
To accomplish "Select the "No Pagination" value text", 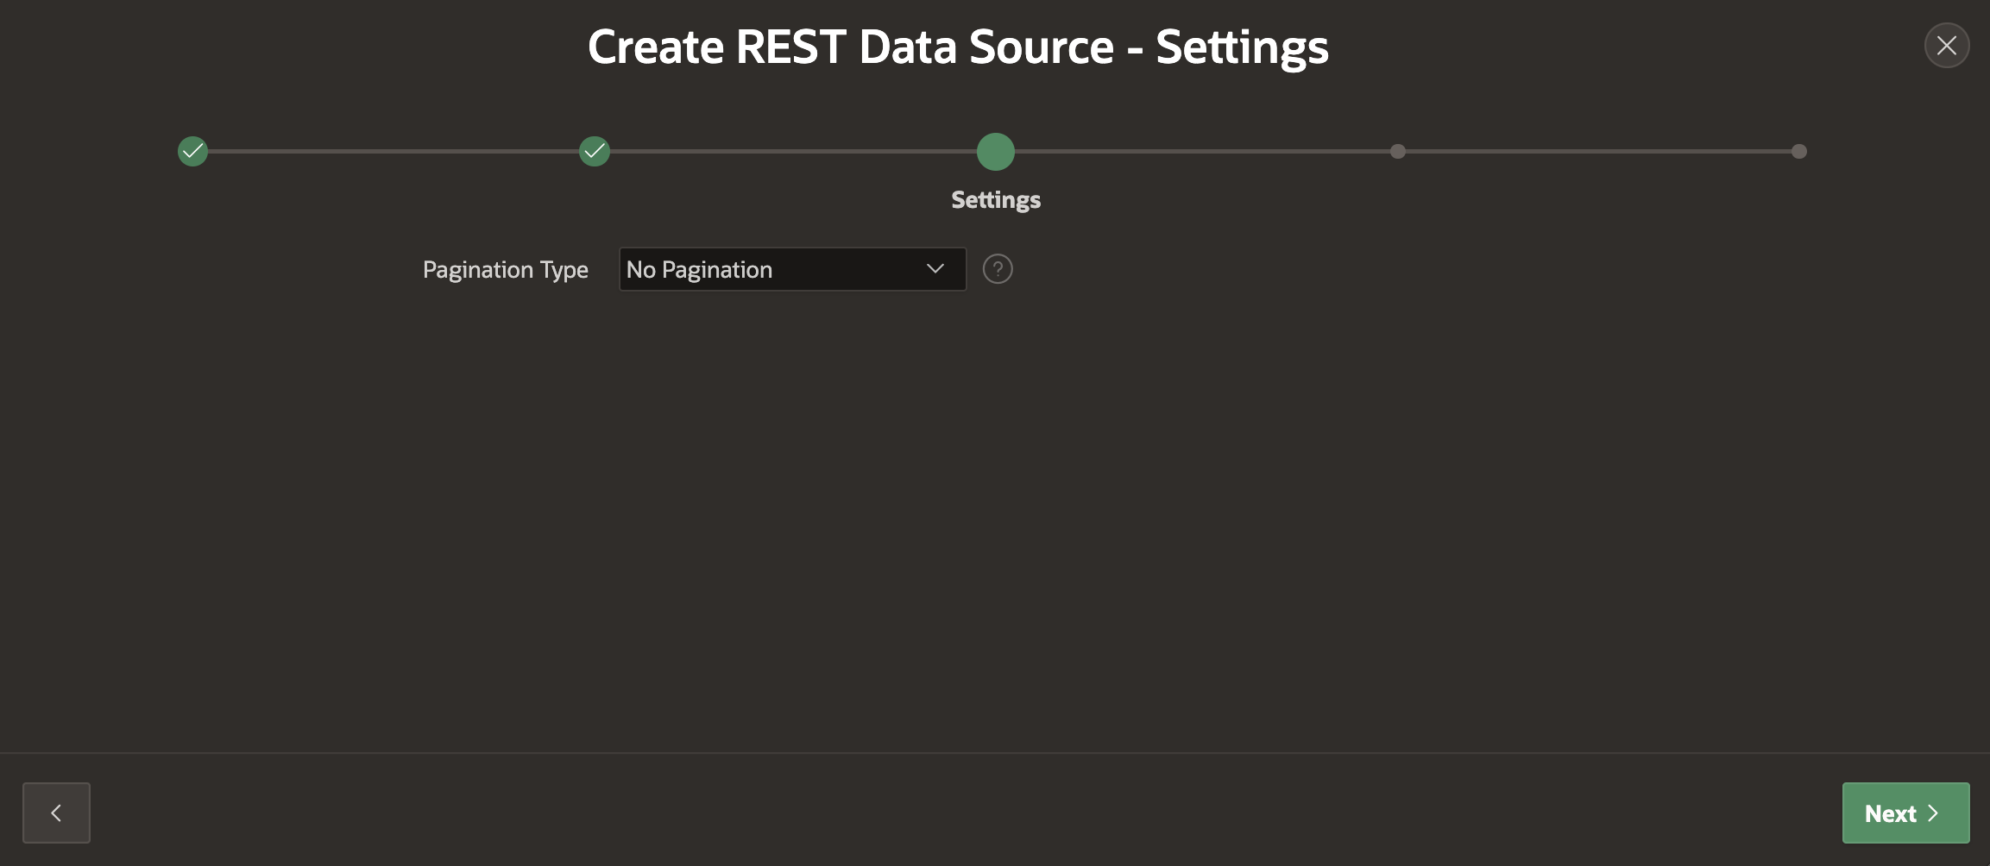I will coord(699,270).
